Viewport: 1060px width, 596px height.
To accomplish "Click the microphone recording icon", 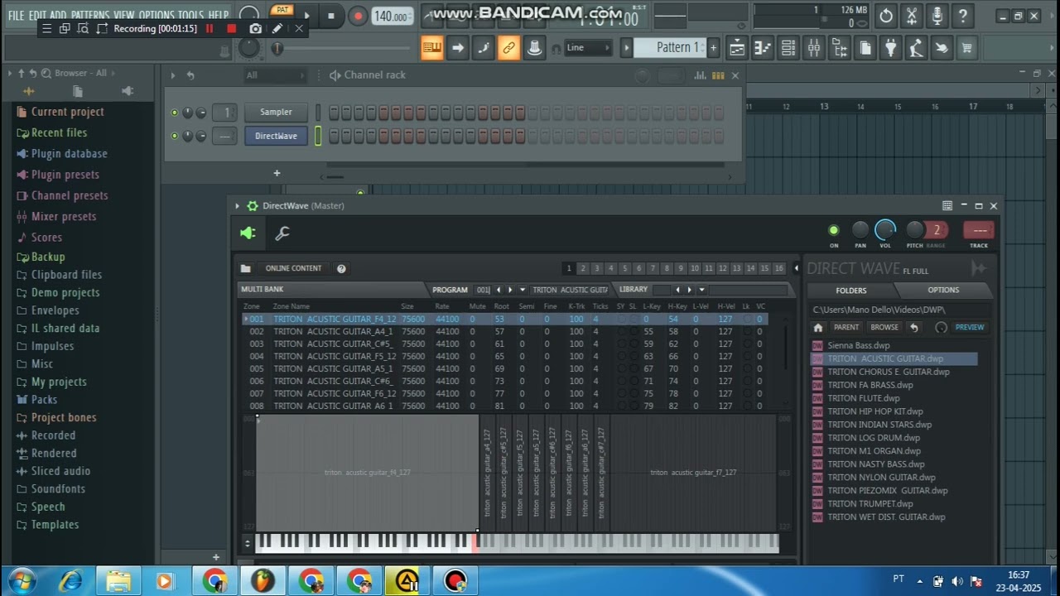I will [x=937, y=16].
